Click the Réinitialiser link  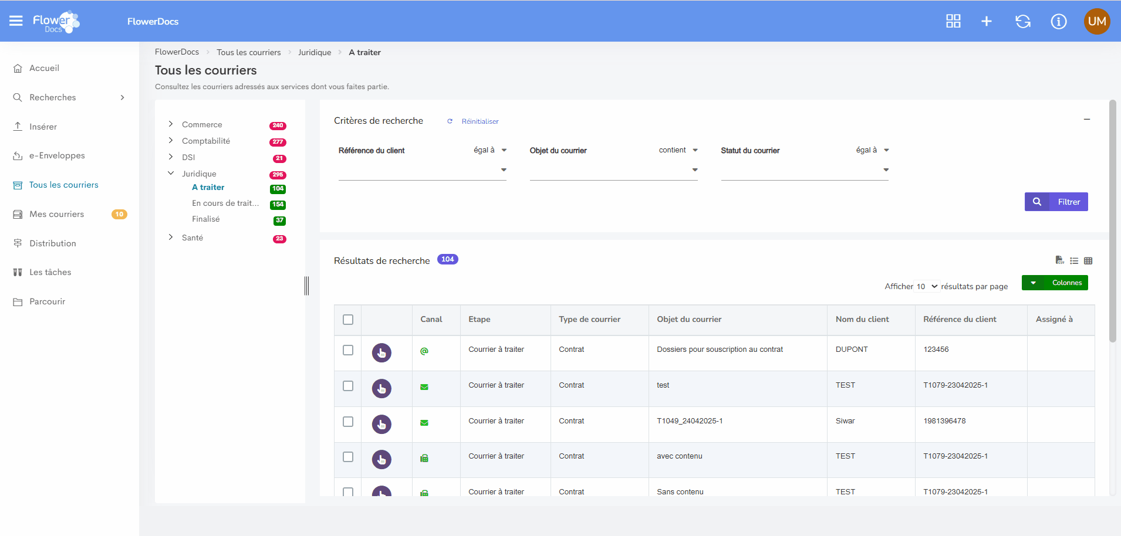(480, 121)
